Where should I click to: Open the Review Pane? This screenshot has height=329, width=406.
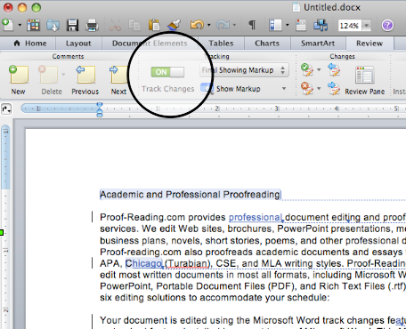click(x=364, y=80)
